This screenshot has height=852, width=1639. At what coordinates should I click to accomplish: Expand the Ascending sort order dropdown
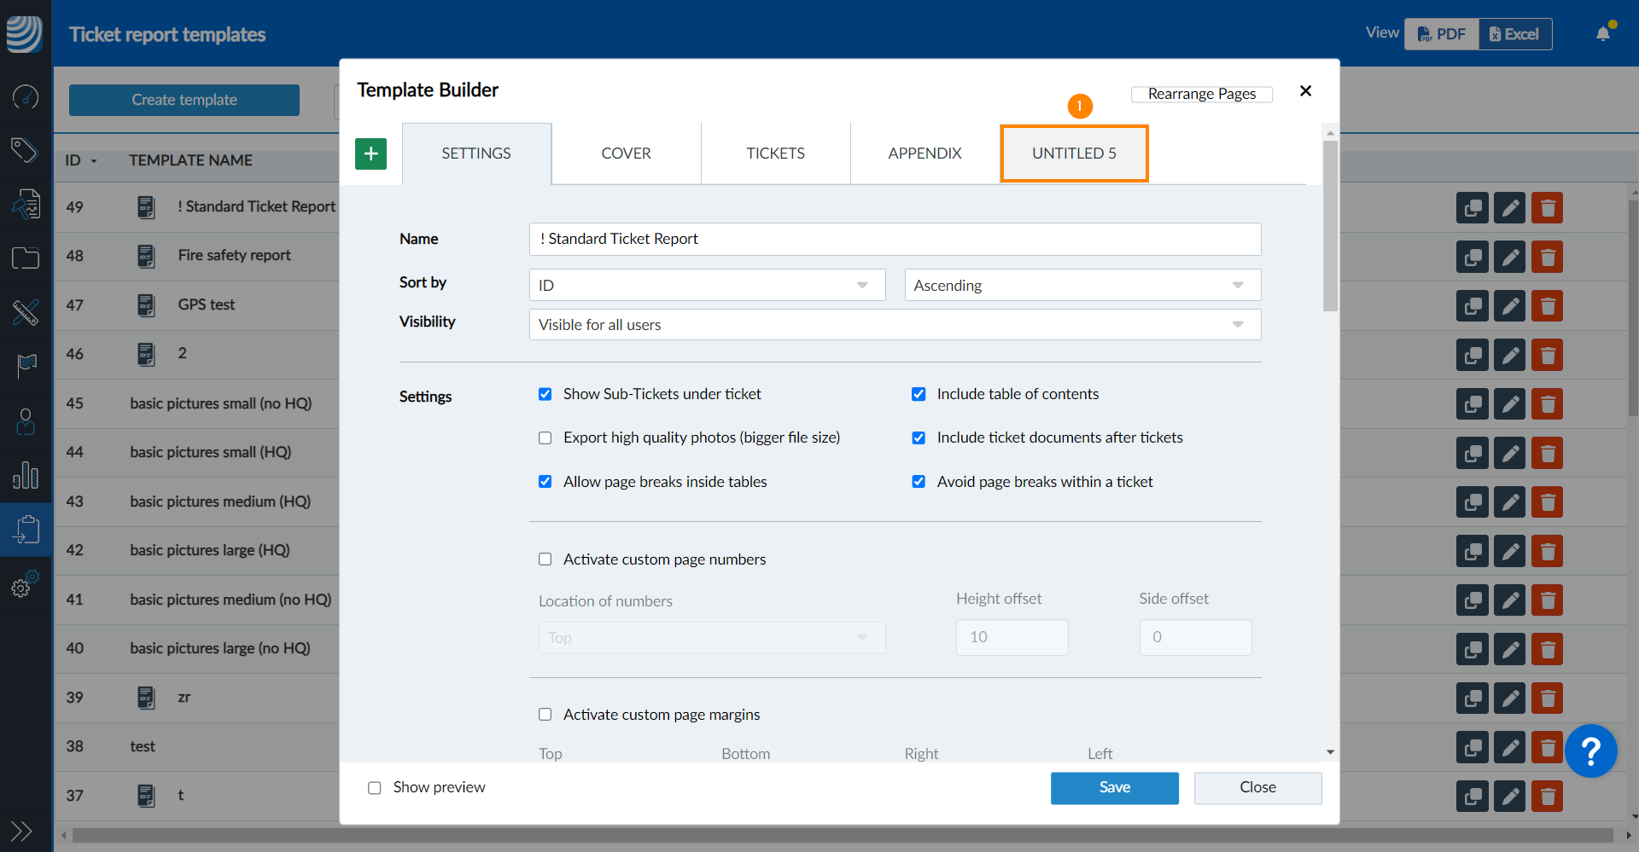pos(1082,286)
